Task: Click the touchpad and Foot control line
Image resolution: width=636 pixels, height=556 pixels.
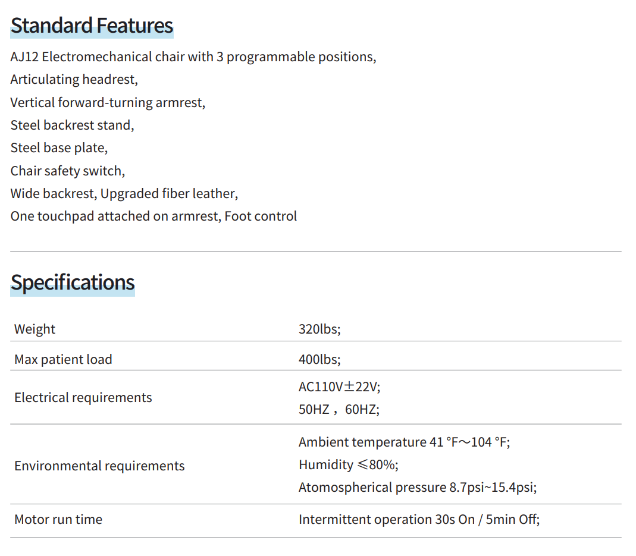Action: (153, 216)
